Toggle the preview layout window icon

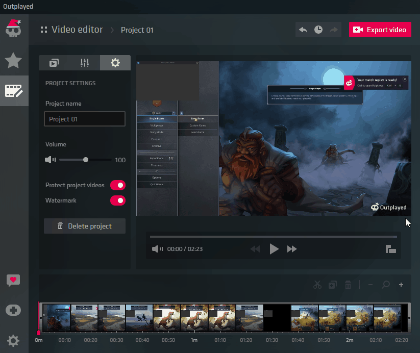391,249
